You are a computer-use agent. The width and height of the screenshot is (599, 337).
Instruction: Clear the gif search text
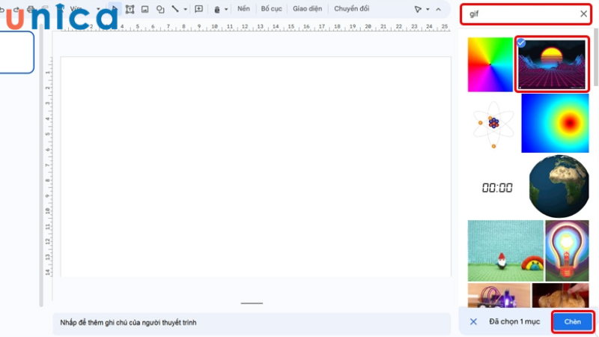(x=584, y=14)
